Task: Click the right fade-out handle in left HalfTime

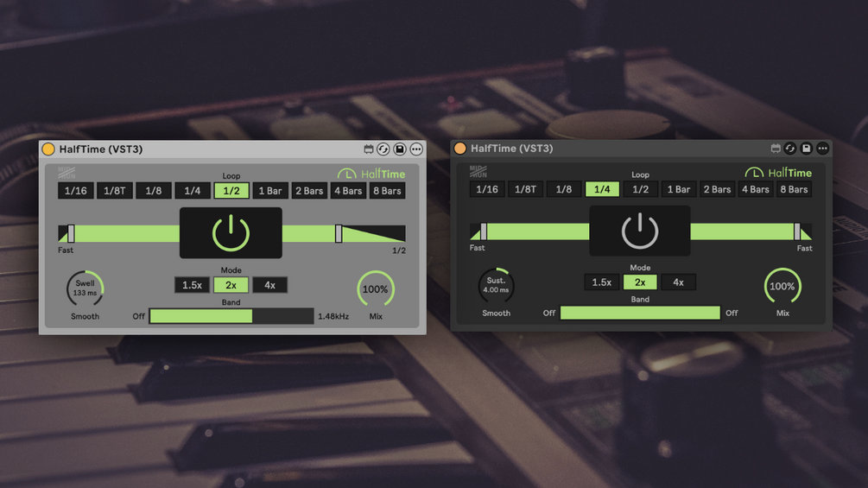Action: [x=339, y=233]
